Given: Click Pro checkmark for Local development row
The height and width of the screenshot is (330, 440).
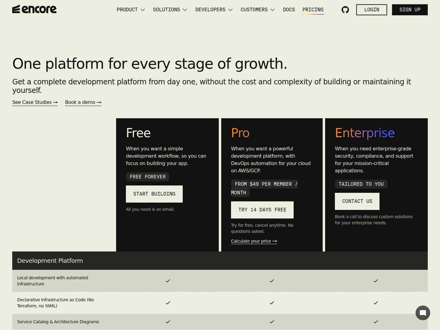Looking at the screenshot, I should pyautogui.click(x=272, y=281).
